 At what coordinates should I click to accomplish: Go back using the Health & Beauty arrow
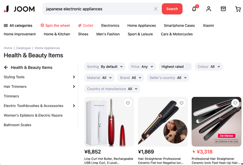6,67
